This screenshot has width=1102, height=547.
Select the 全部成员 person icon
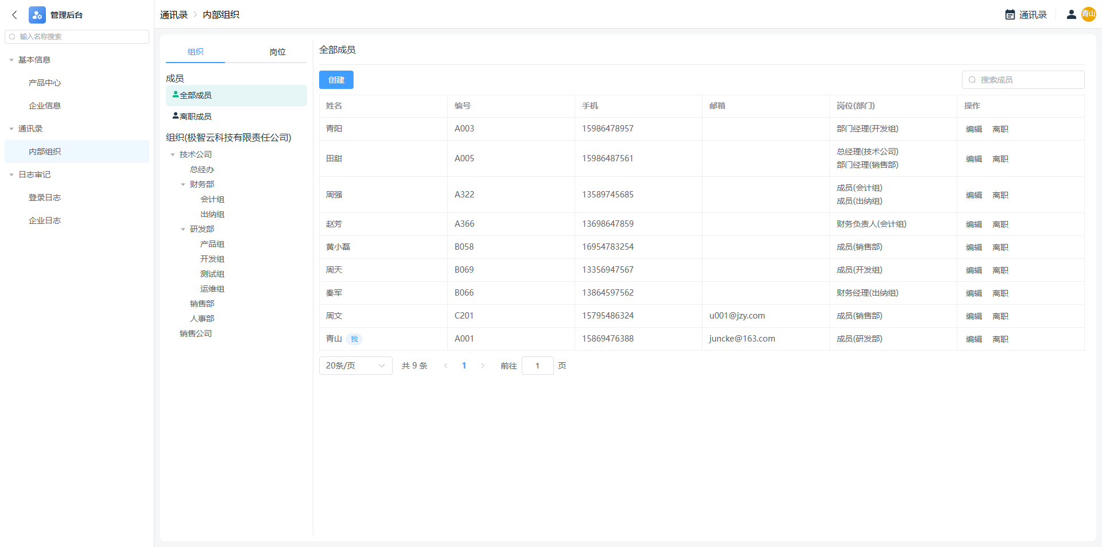175,95
